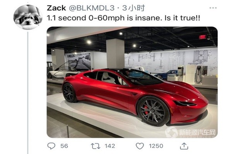Open the three-dot more options menu
Screen dimensions: 232x154
coord(213,8)
